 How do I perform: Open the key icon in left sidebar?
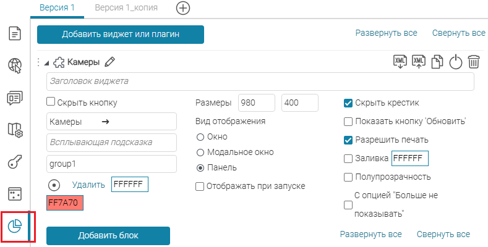tap(15, 162)
